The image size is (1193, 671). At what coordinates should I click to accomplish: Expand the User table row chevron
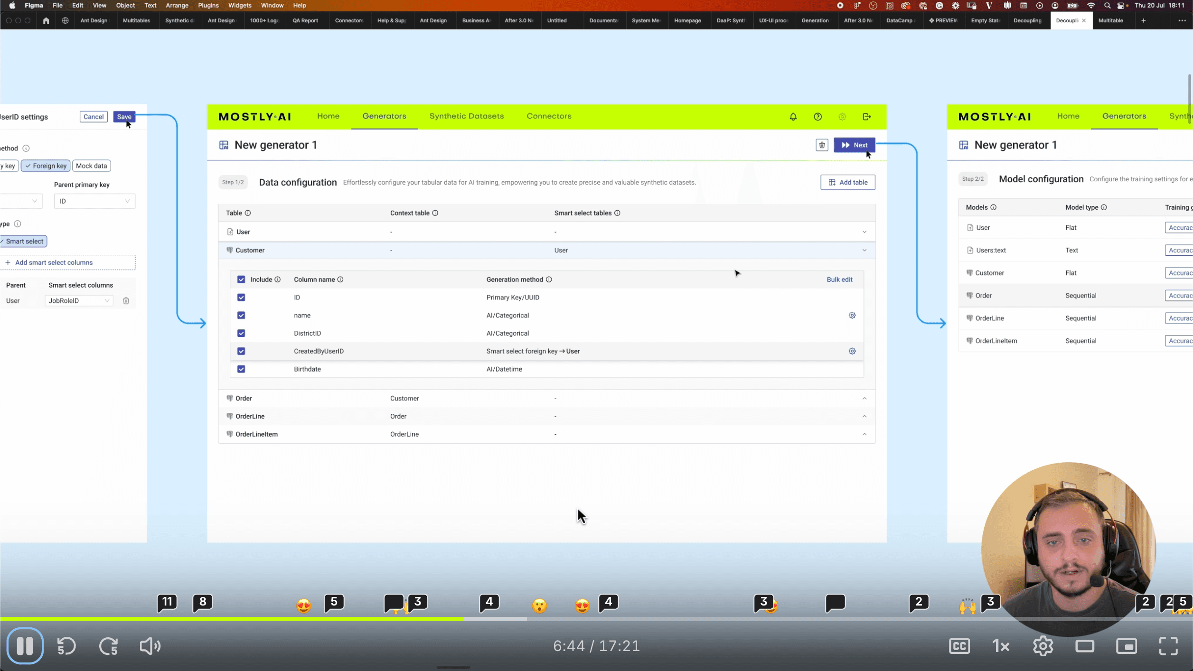click(864, 232)
